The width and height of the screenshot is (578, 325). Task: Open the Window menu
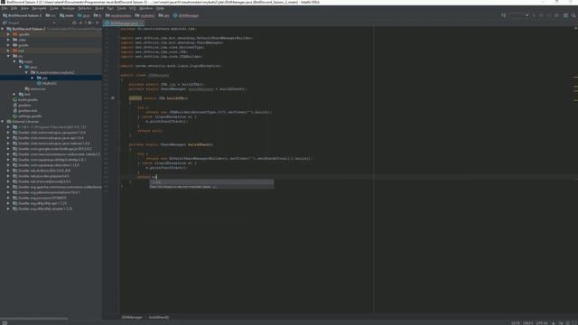(x=146, y=8)
